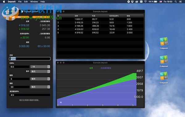Select table cell "85.17"
The height and width of the screenshot is (117, 185).
pyautogui.click(x=95, y=19)
